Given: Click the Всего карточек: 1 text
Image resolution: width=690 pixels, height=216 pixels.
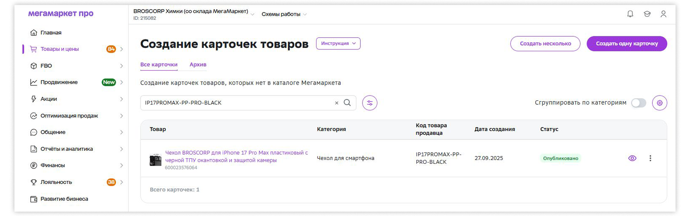Looking at the screenshot, I should (x=175, y=190).
